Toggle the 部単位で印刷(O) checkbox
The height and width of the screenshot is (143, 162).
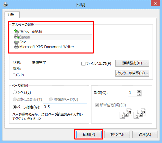[x=97, y=105]
